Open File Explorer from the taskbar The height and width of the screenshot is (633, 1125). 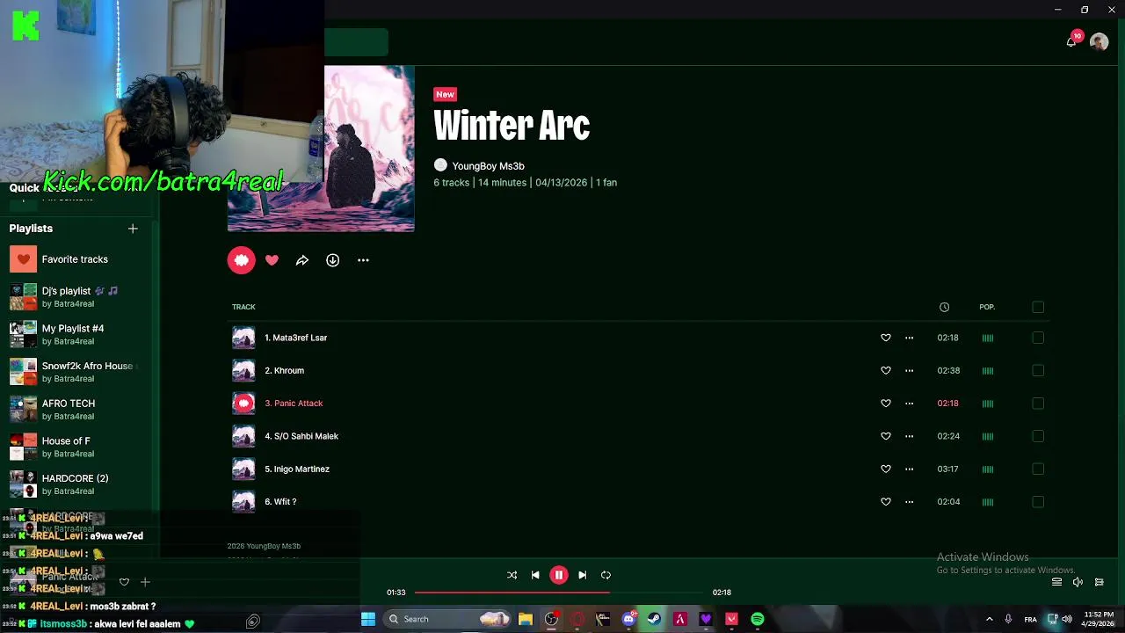[525, 619]
